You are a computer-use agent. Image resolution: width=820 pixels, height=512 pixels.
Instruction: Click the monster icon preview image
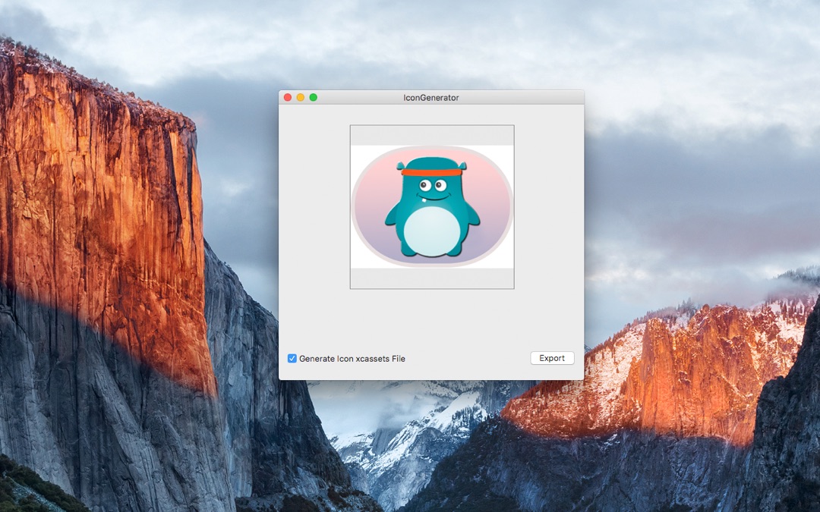point(431,205)
